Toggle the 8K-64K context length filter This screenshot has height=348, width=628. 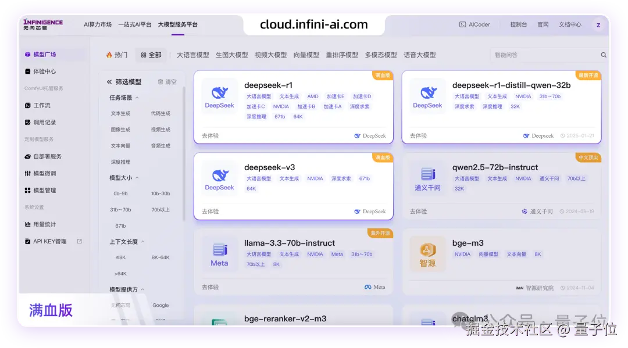coord(160,257)
